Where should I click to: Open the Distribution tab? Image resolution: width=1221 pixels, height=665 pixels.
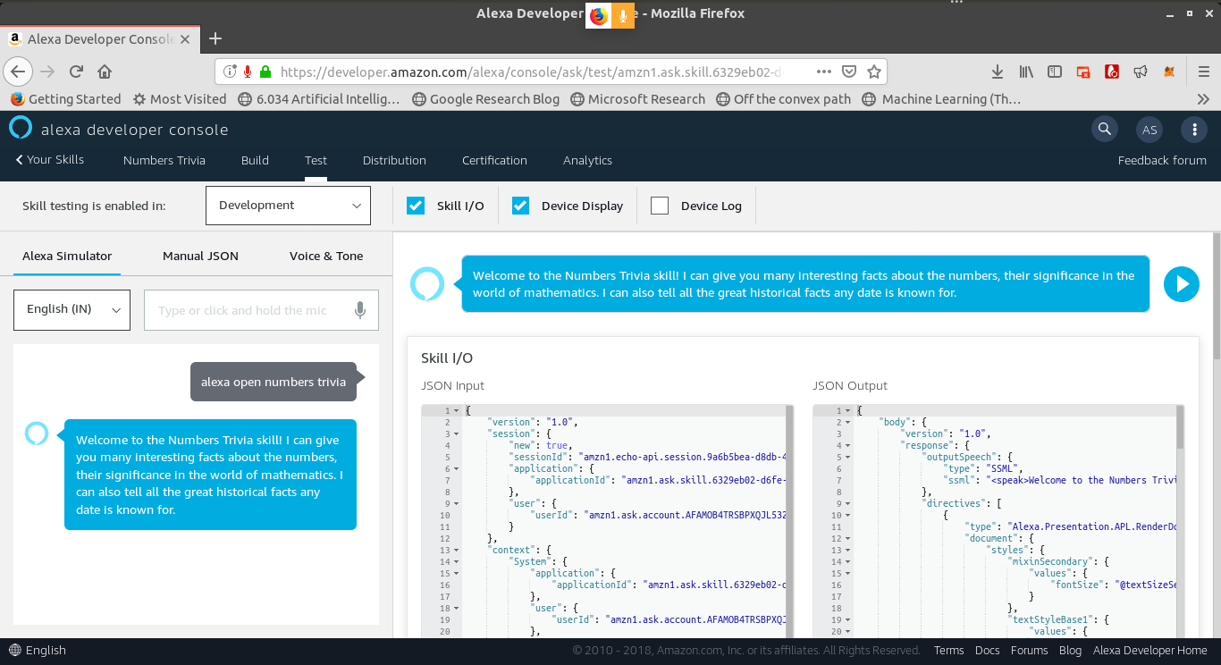[x=394, y=160]
